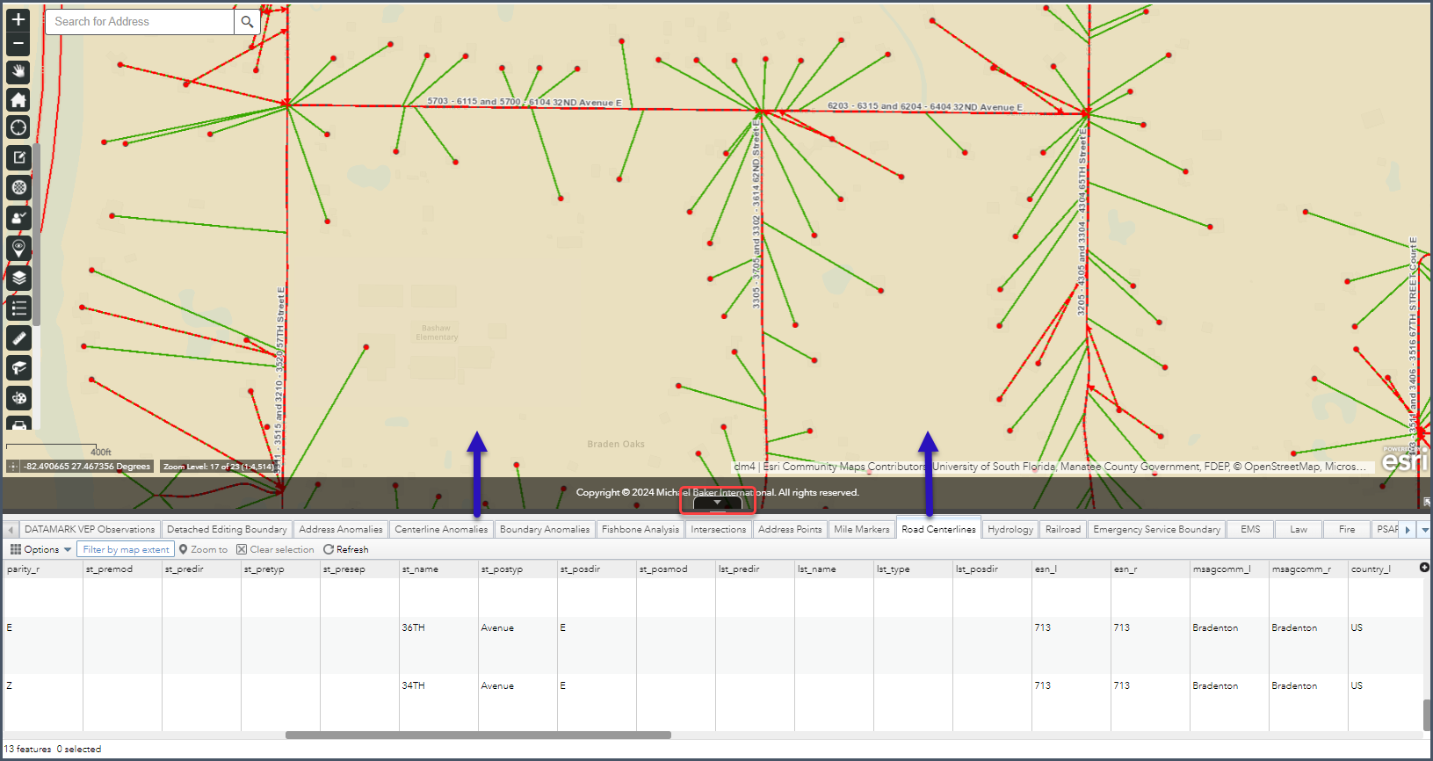Click the msagcomm_l column header
Viewport: 1433px width, 761px height.
coord(1229,569)
